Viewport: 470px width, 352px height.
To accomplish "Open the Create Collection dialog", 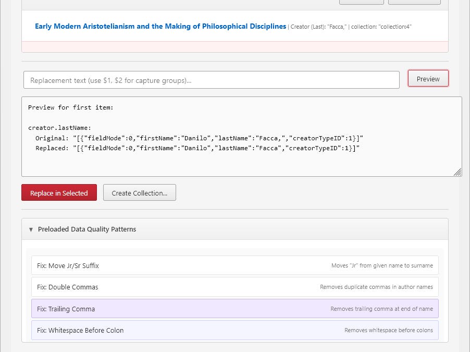I will tap(139, 192).
